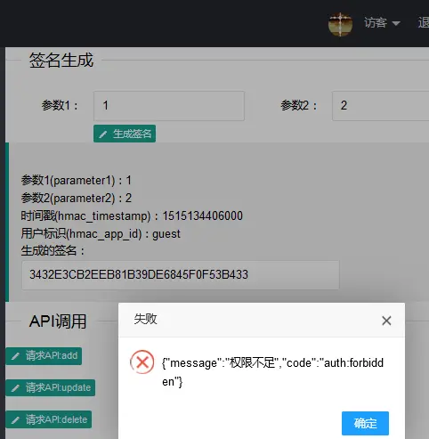Click the 参数2(parameter2) result line
The height and width of the screenshot is (439, 429).
77,198
